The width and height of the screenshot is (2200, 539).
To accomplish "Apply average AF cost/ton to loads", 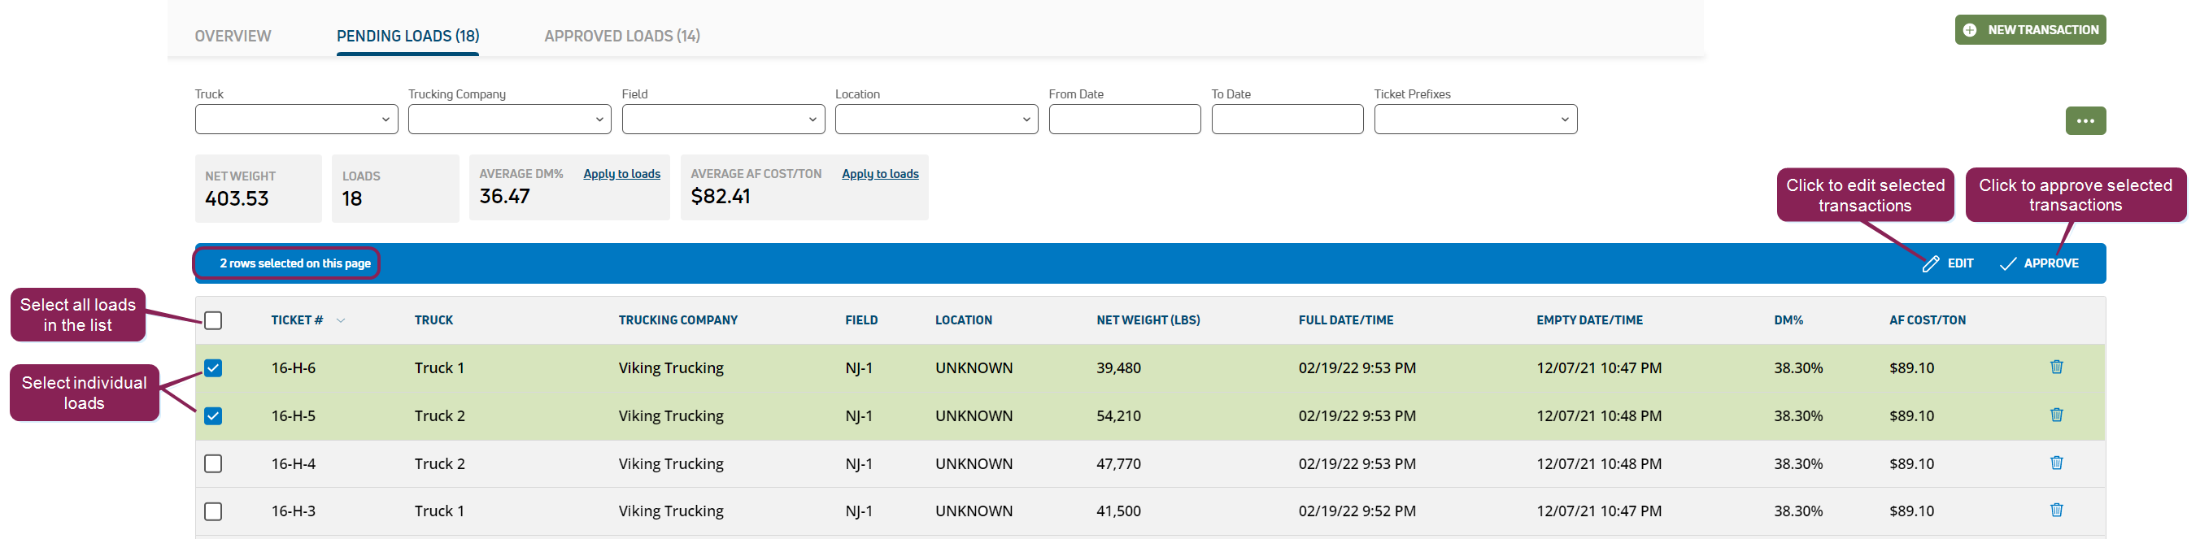I will (880, 174).
